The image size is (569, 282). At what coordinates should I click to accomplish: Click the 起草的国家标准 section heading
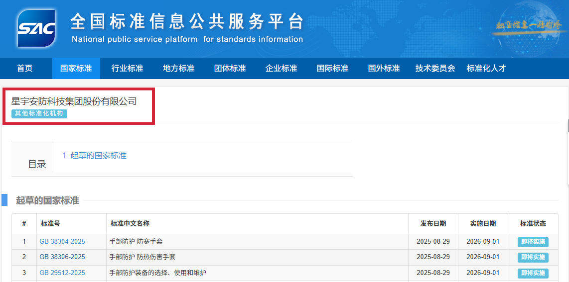pos(47,200)
